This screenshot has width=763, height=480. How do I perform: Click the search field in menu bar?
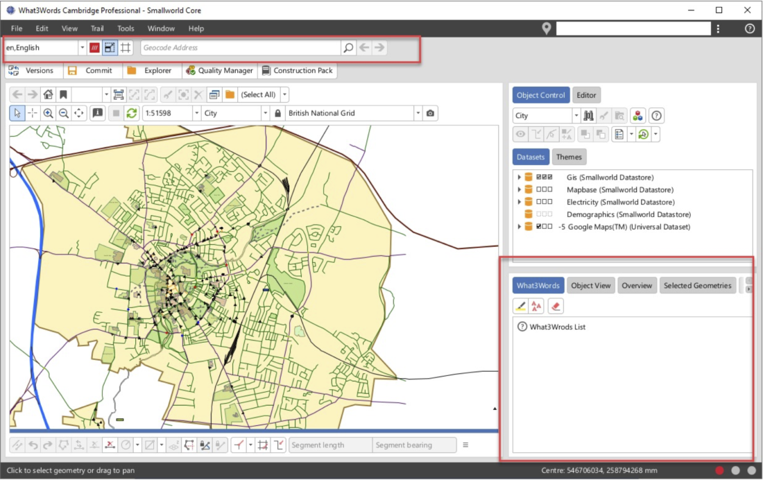[x=633, y=28]
